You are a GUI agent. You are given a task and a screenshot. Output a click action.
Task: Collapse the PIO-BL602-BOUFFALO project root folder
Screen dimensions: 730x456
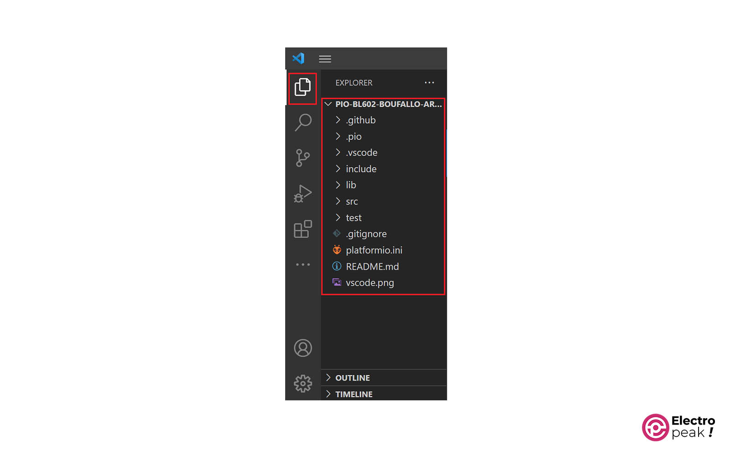tap(383, 104)
